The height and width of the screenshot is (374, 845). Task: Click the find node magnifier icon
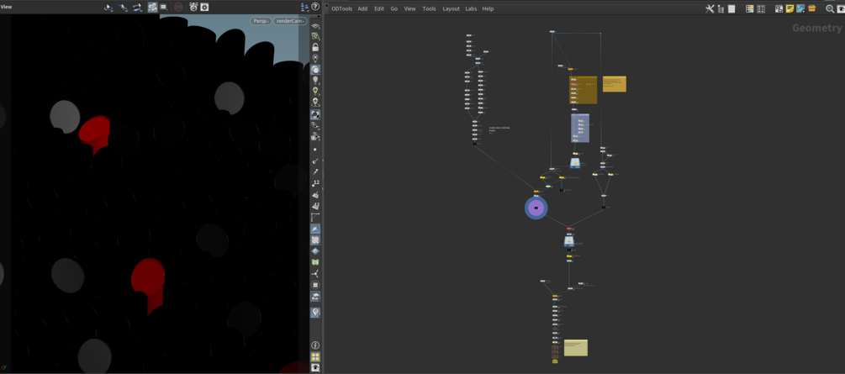pos(830,8)
